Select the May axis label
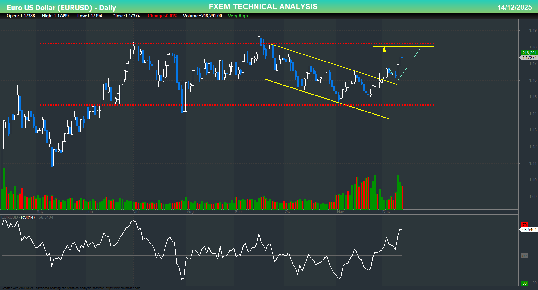538x290 pixels. click(40, 212)
